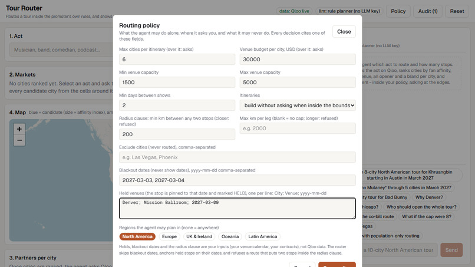The height and width of the screenshot is (267, 475).
Task: Open the Policy button in header
Action: pyautogui.click(x=398, y=11)
